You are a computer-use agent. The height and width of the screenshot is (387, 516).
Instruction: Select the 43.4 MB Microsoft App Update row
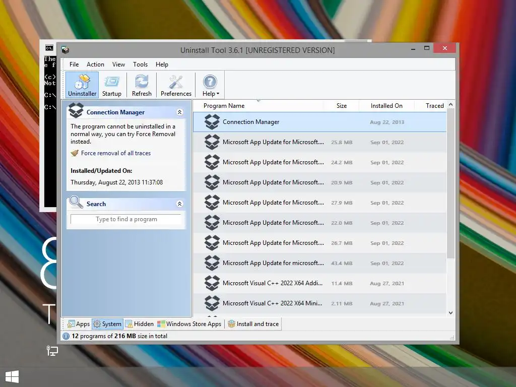[319, 263]
